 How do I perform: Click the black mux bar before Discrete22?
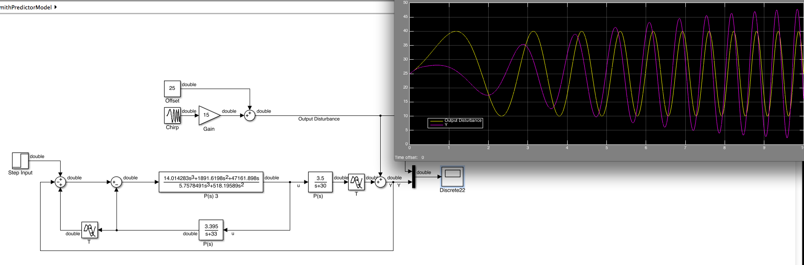pyautogui.click(x=413, y=177)
